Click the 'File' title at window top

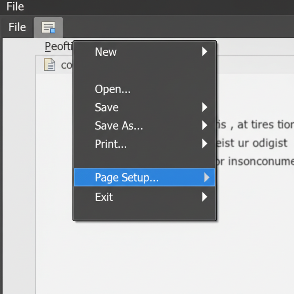[15, 6]
